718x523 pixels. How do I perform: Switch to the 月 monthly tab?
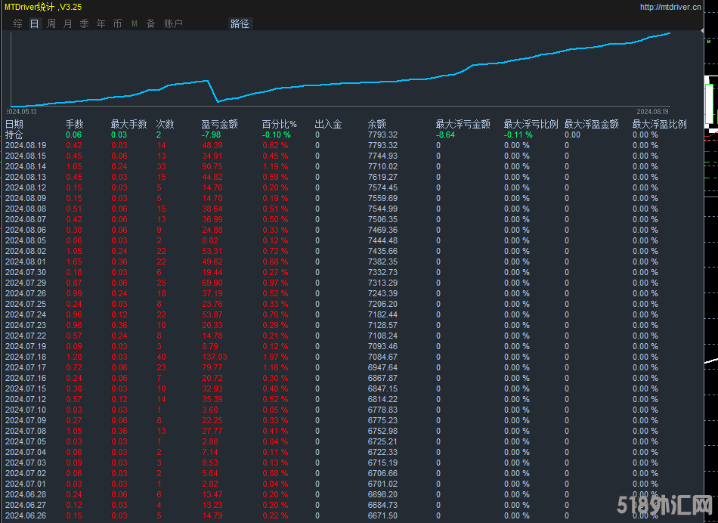(x=67, y=23)
